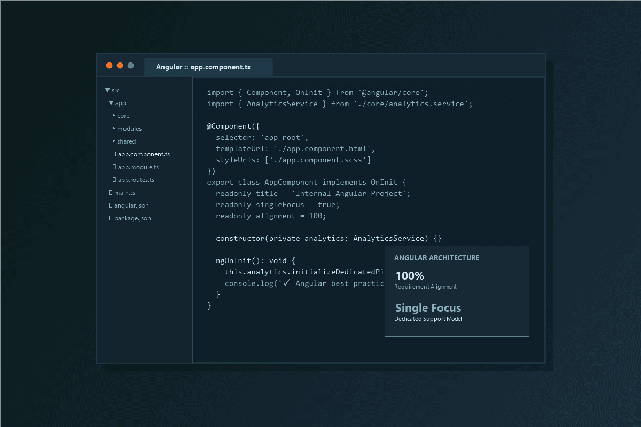The image size is (641, 427).
Task: Click the gray window dot
Action: [130, 66]
